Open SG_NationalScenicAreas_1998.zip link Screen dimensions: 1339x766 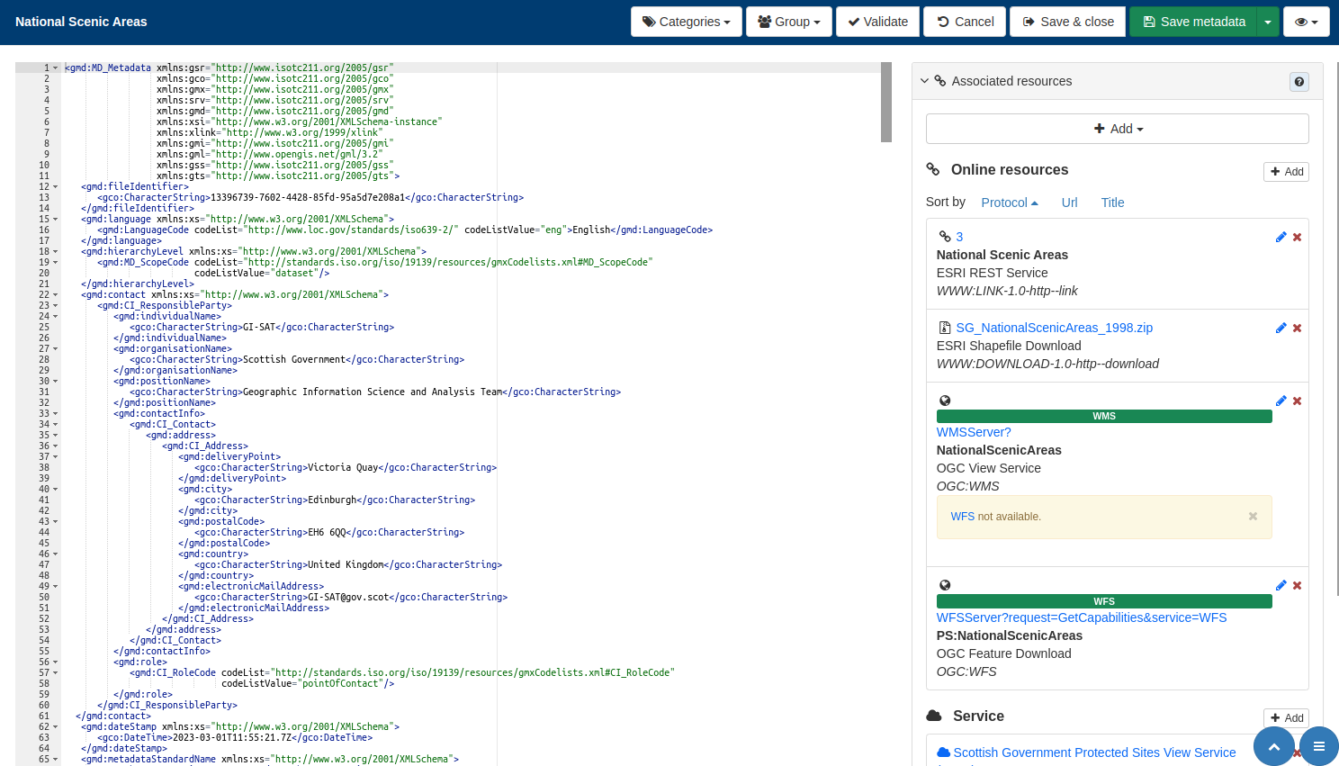pos(1054,328)
